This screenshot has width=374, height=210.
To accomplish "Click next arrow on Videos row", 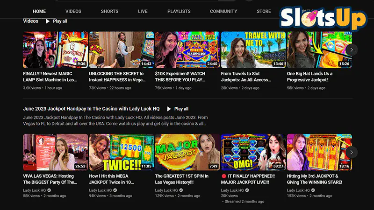I will pyautogui.click(x=352, y=50).
